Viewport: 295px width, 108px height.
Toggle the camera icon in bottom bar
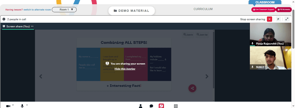click(x=8, y=106)
